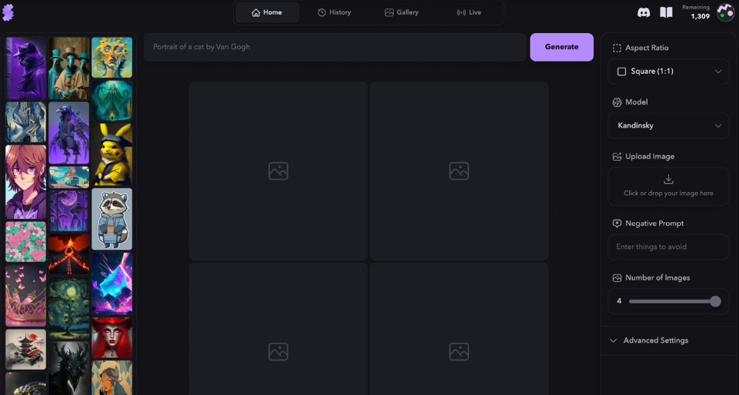Open the user profile avatar
Screen dimensions: 739x395
[725, 13]
